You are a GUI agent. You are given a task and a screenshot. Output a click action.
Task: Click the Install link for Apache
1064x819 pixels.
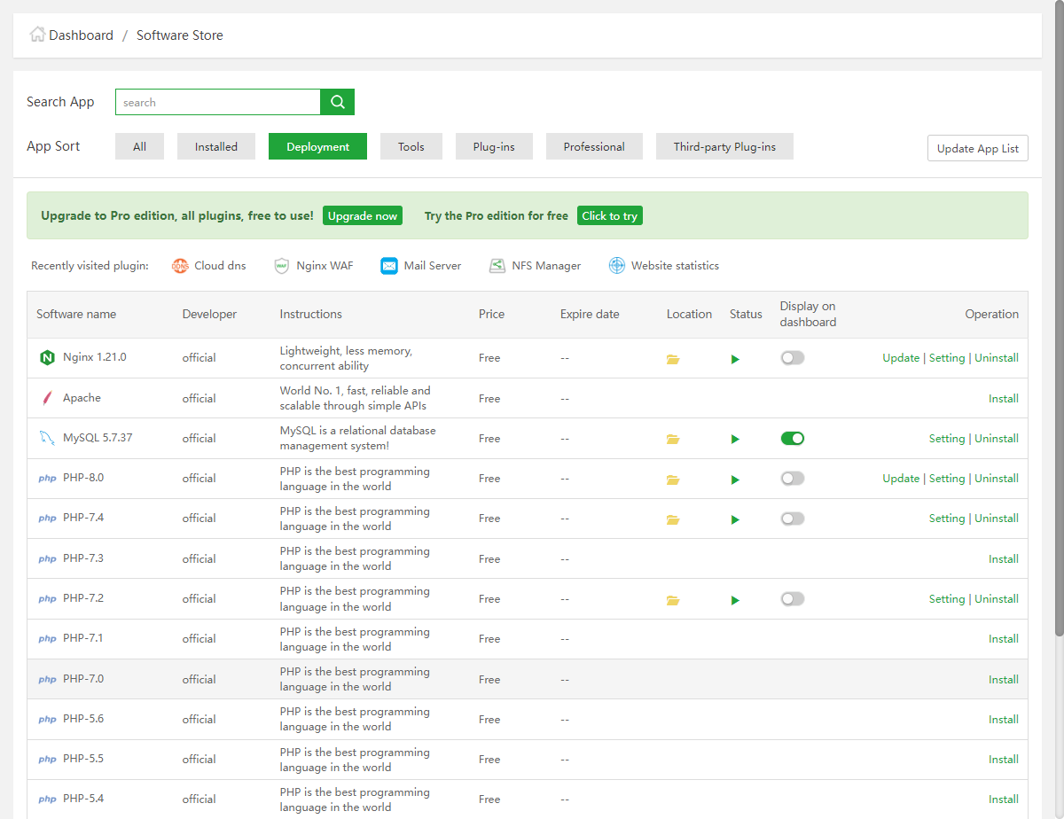tap(1003, 399)
